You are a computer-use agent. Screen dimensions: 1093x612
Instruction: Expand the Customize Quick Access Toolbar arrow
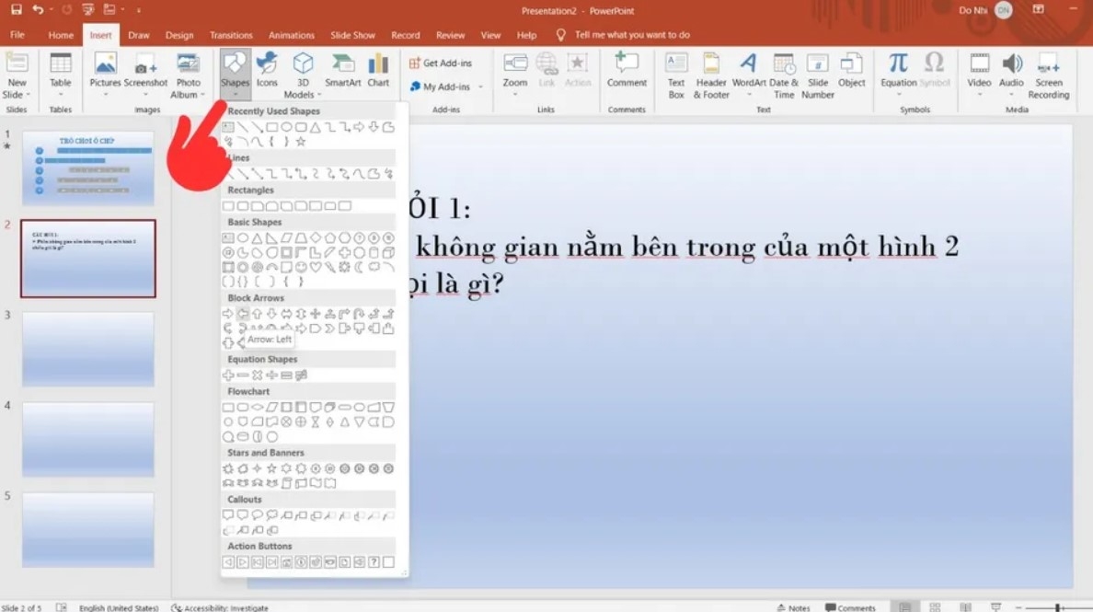click(x=138, y=10)
